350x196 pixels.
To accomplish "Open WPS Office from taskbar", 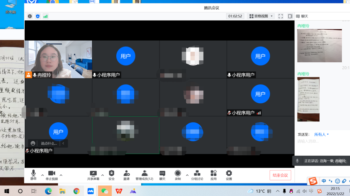I will (x=119, y=191).
